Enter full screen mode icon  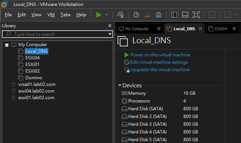click(x=196, y=15)
